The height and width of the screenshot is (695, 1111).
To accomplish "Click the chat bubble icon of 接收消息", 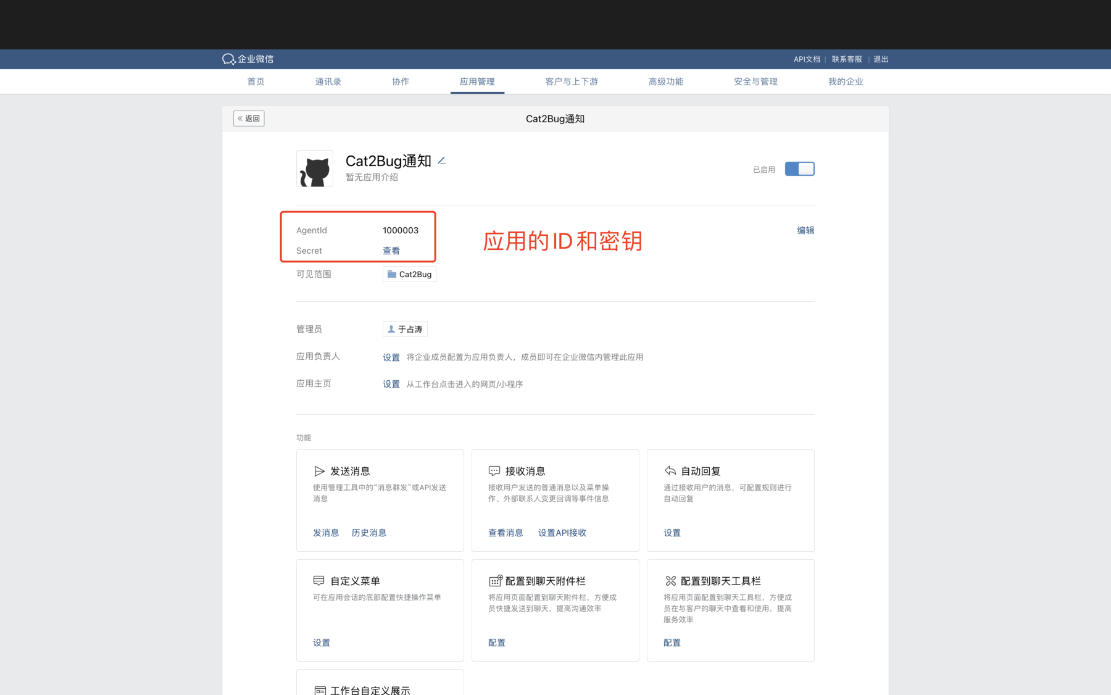I will coord(494,471).
